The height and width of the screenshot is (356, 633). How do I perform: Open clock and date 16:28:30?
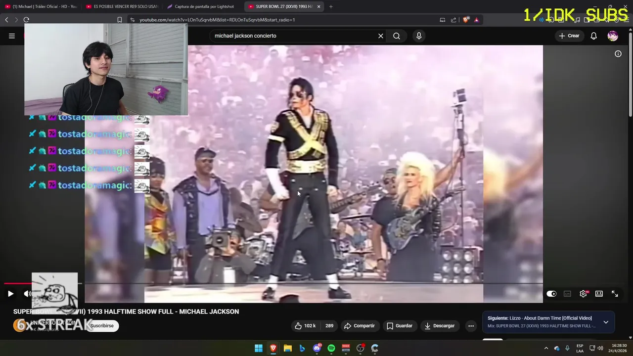click(x=619, y=348)
